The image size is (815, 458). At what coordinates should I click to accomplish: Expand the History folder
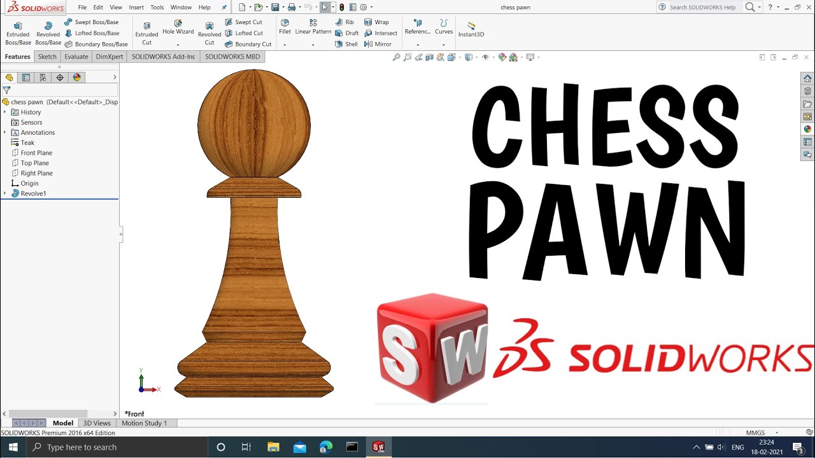pos(4,112)
